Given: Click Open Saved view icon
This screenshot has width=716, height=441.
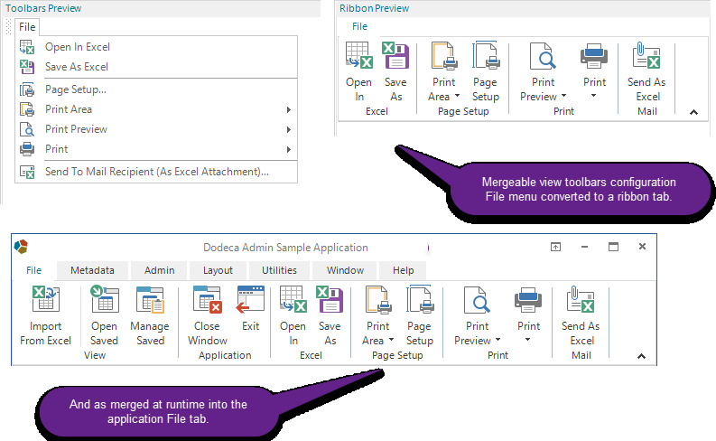Looking at the screenshot, I should (x=105, y=299).
